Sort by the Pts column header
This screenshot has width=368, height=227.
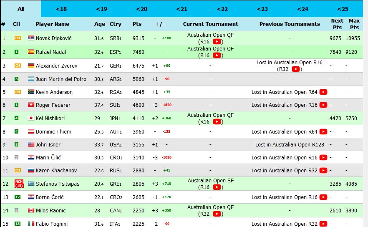(137, 24)
